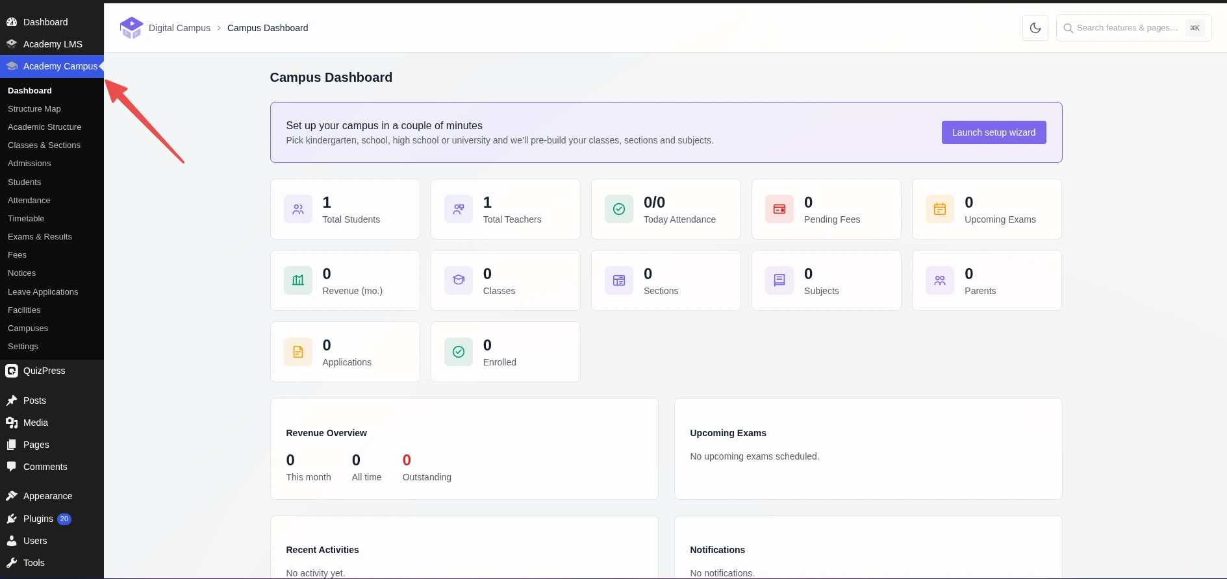
Task: Launch the setup wizard
Action: [x=994, y=132]
